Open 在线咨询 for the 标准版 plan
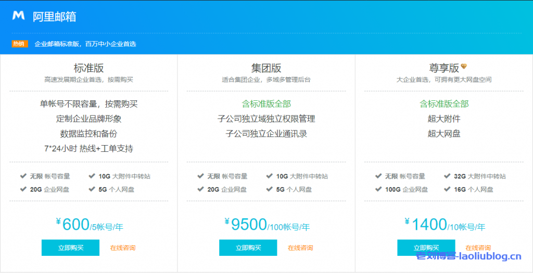Image resolution: width=533 pixels, height=273 pixels. pos(123,248)
